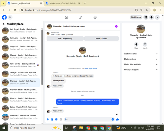Open the Luis Angel conversation
The height and width of the screenshot is (131, 164).
point(20,30)
